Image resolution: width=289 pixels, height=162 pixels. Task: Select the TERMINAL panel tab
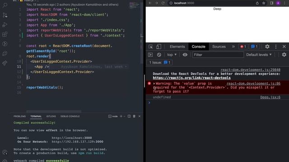36,117
